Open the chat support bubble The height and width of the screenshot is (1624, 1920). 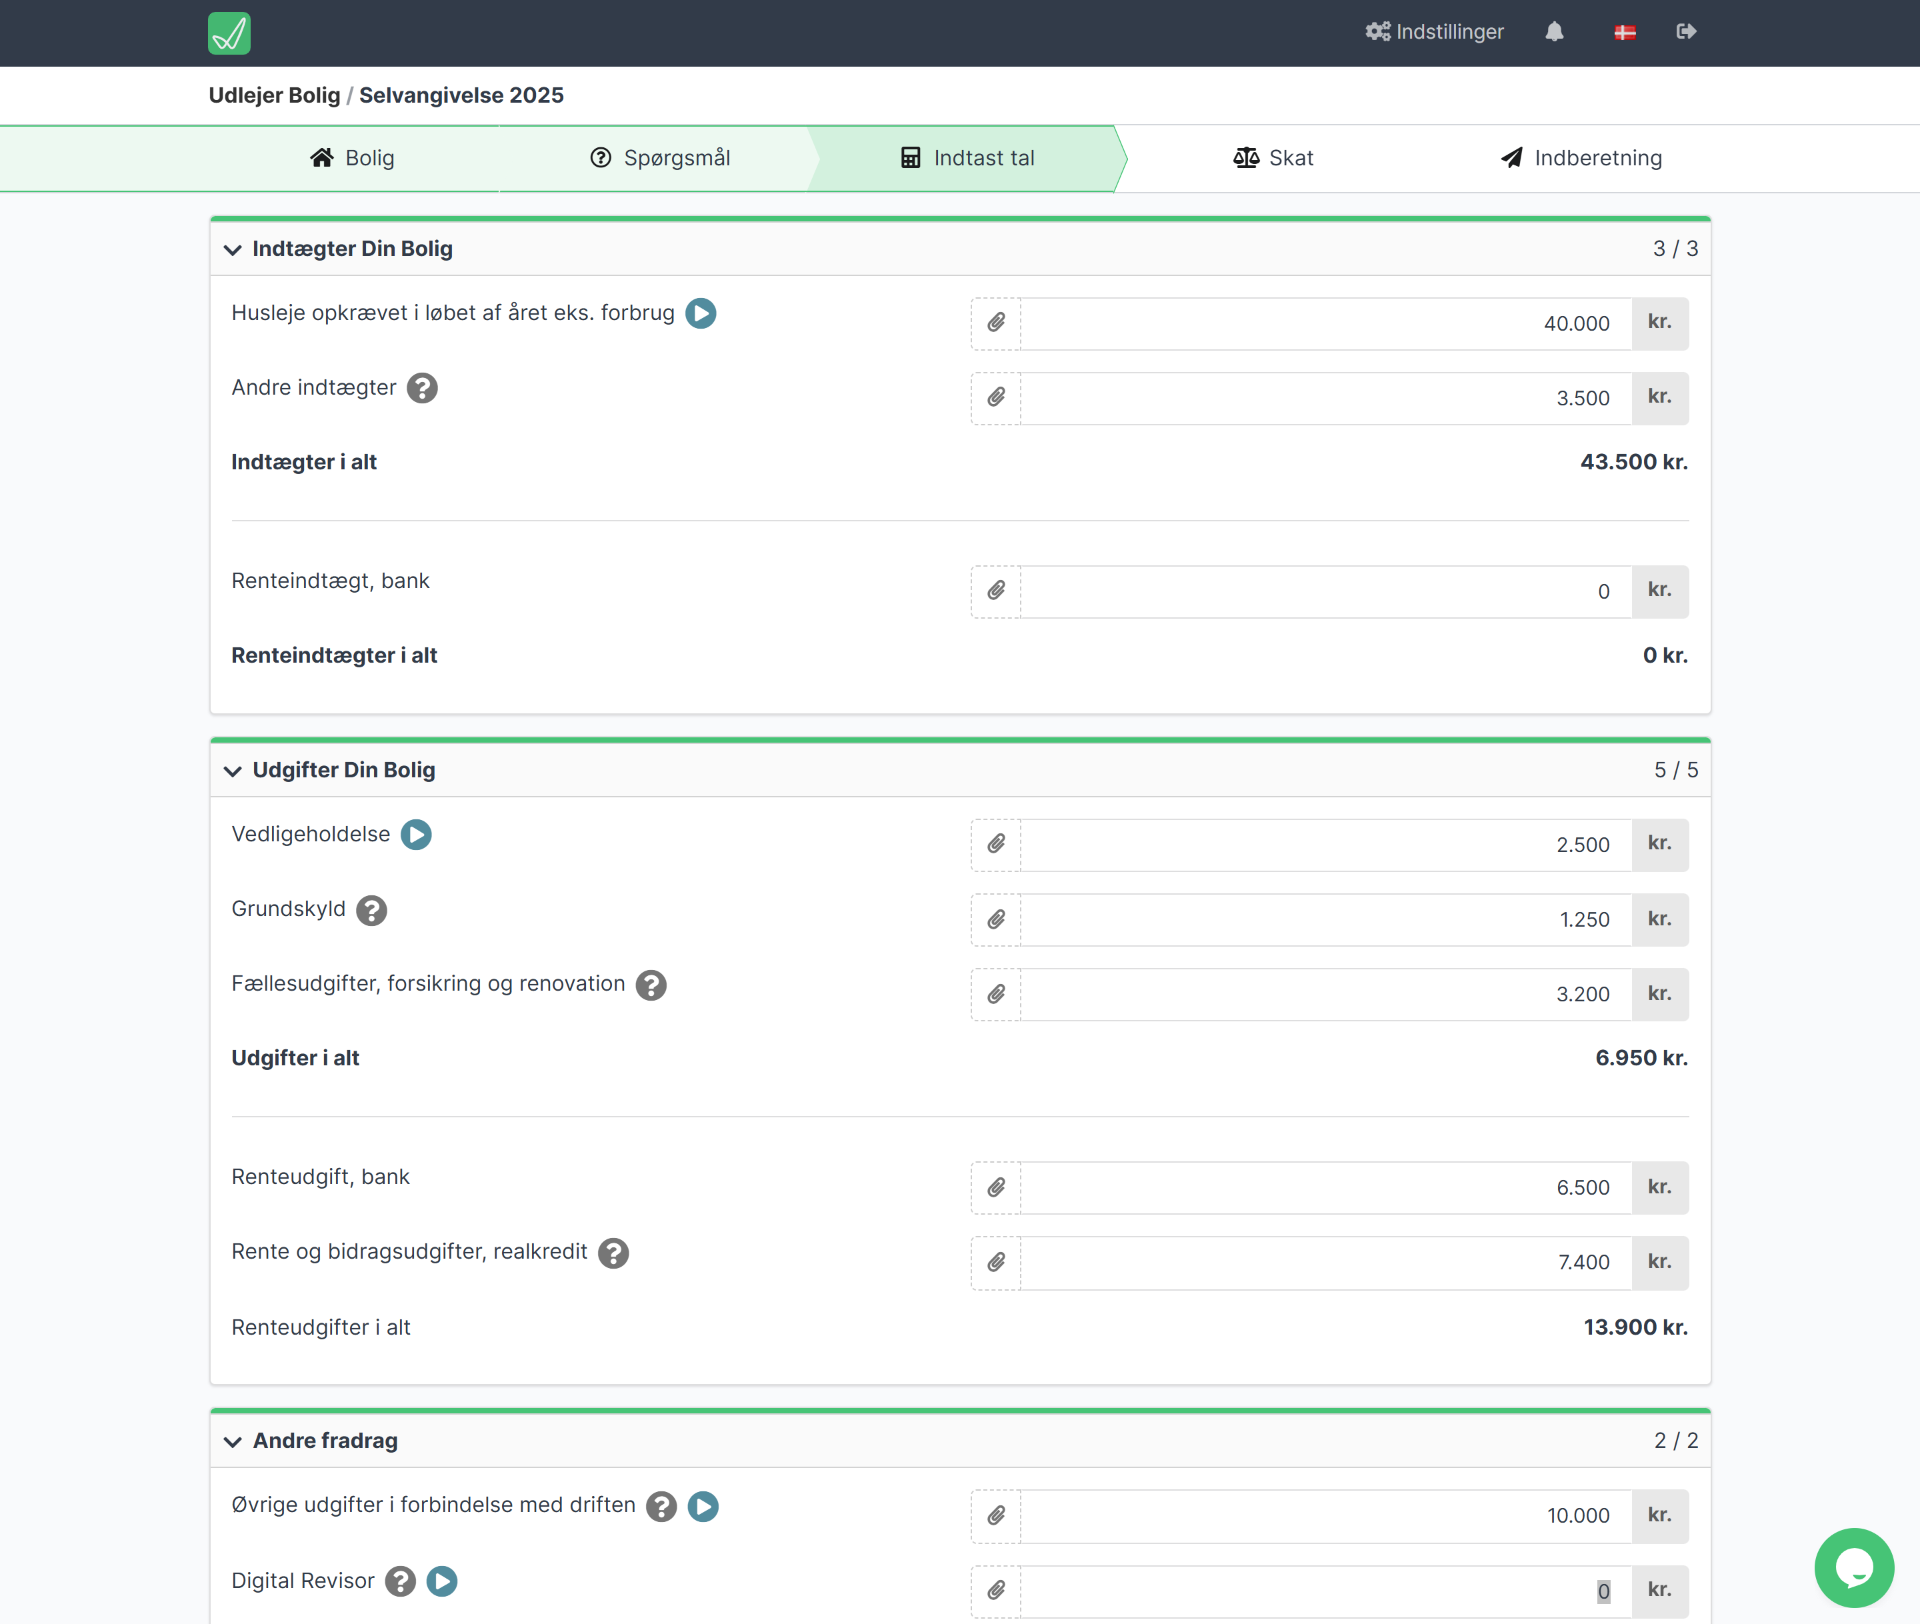1853,1567
